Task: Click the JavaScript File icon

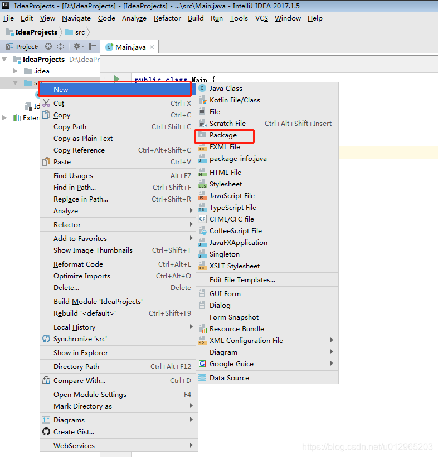Action: [202, 195]
